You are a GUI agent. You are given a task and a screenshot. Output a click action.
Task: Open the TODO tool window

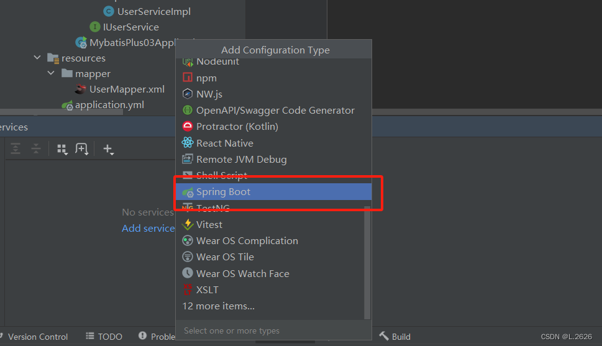coord(104,337)
